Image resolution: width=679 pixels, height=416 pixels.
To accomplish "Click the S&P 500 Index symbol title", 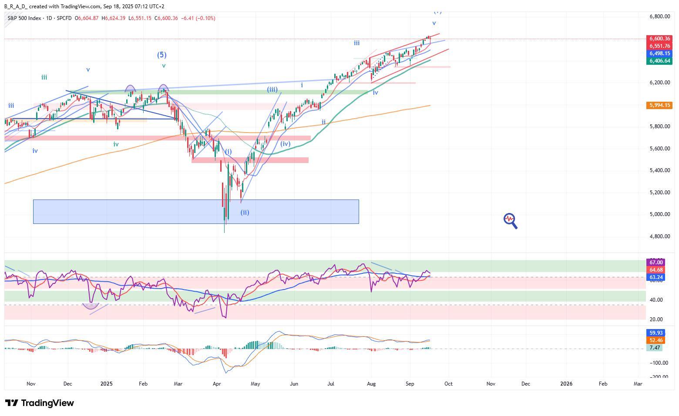I will pyautogui.click(x=24, y=18).
